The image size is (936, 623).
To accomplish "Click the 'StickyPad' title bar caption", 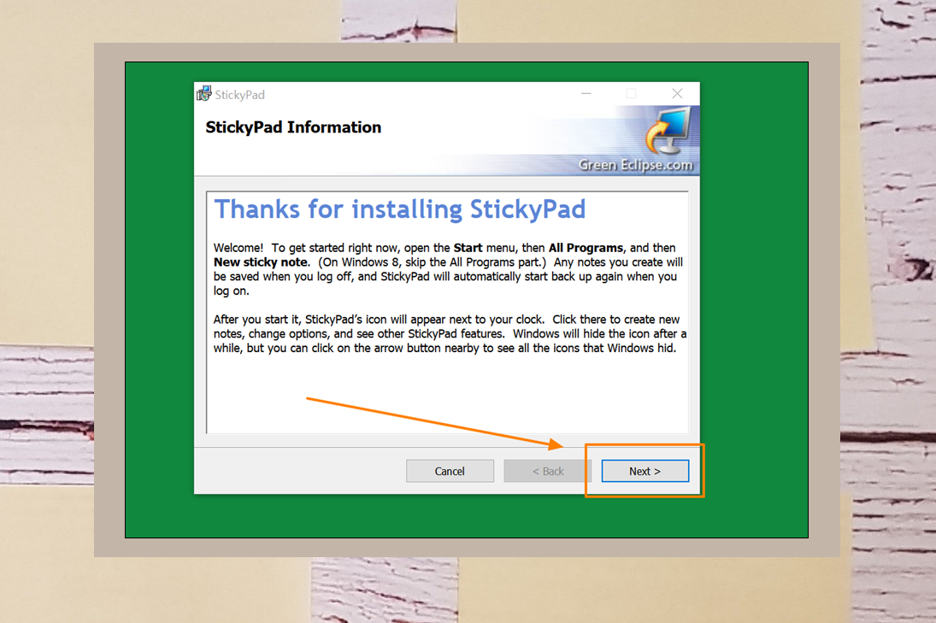I will tap(239, 95).
